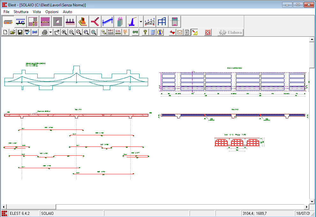The height and width of the screenshot is (217, 316).
Task: Click the red X cancel button in toolbar
Action: click(x=208, y=32)
